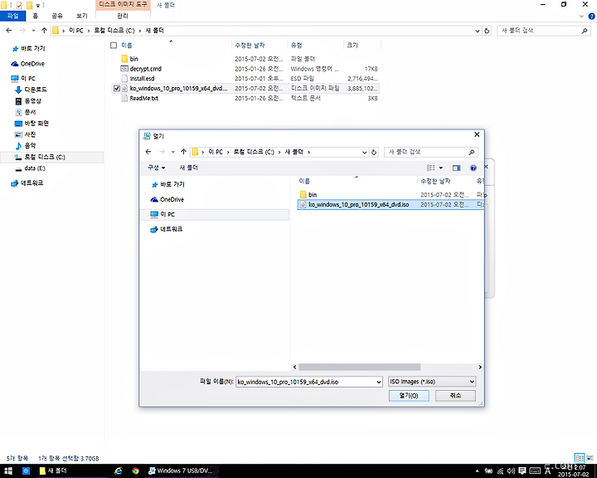Open the 구성 dropdown menu
The width and height of the screenshot is (597, 478).
pyautogui.click(x=157, y=168)
